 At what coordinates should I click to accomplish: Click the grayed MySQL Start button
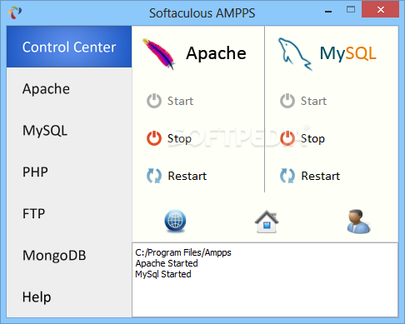(x=303, y=101)
